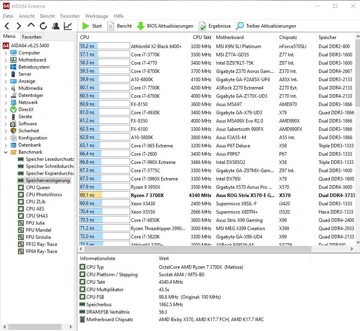Image resolution: width=360 pixels, height=331 pixels.
Task: Expand the Betriebssystem tree node
Action: point(6,67)
